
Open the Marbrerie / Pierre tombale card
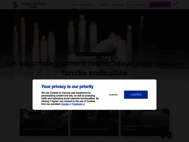click(x=94, y=122)
